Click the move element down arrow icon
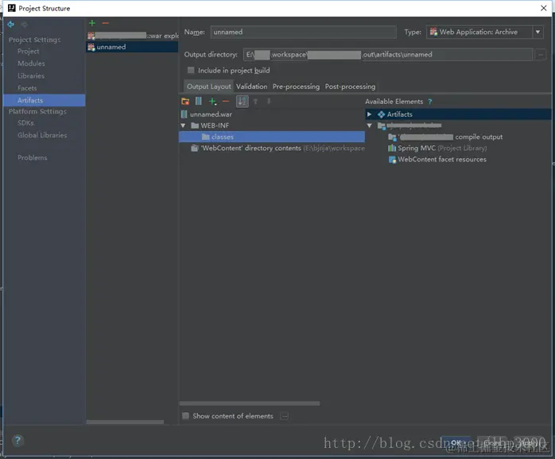The image size is (555, 459). pos(269,102)
